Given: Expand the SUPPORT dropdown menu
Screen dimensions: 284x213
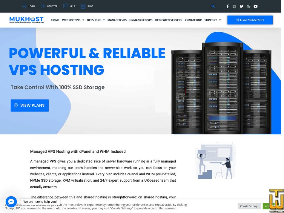Looking at the screenshot, I should point(212,20).
